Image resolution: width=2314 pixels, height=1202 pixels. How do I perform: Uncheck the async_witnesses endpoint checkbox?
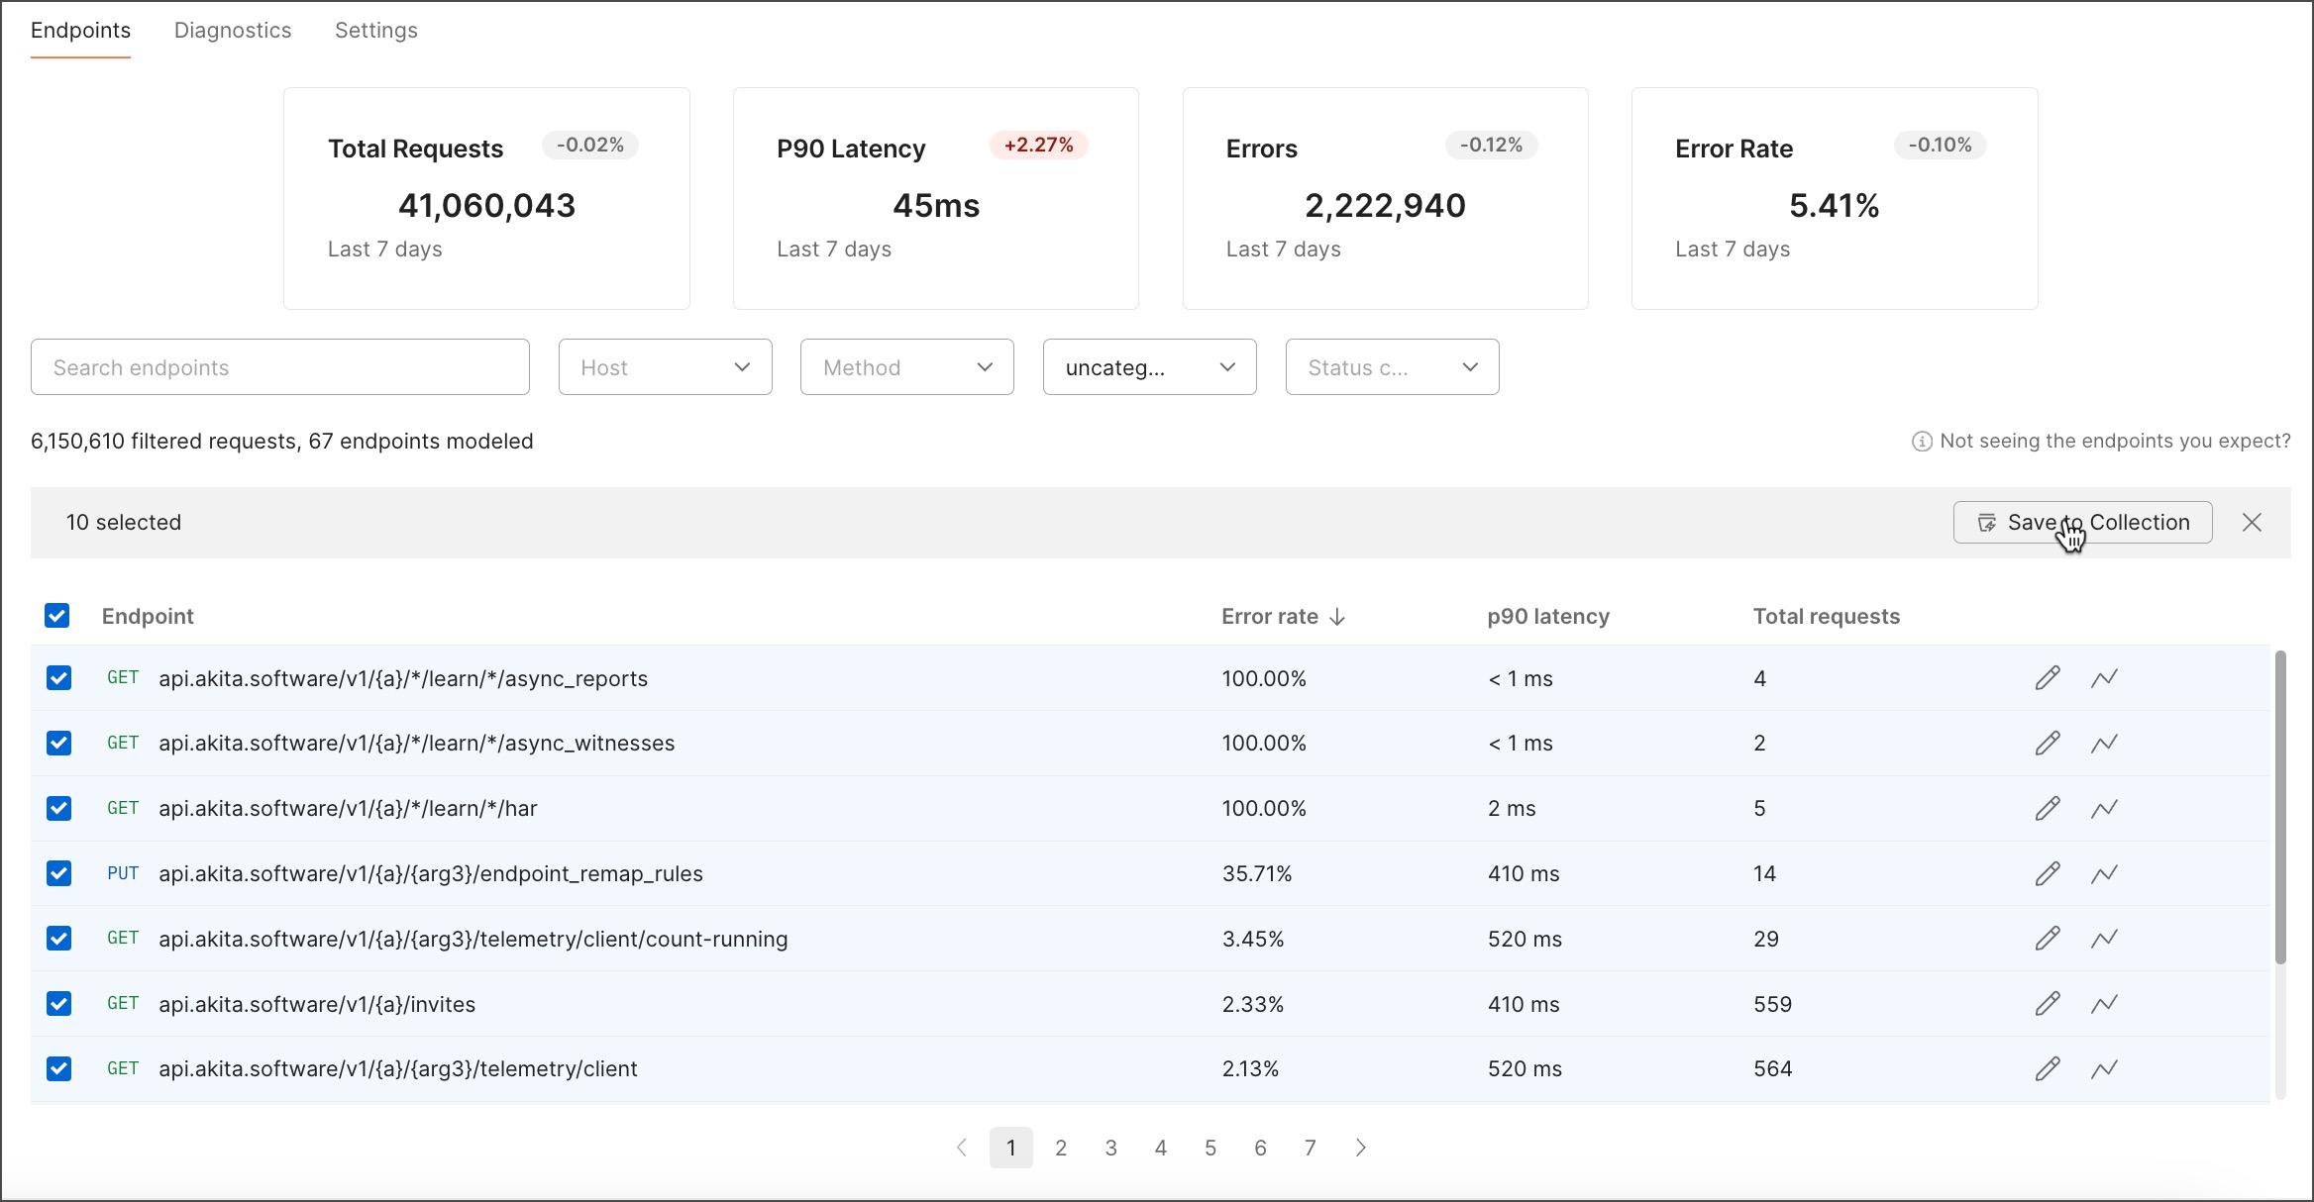click(x=59, y=744)
